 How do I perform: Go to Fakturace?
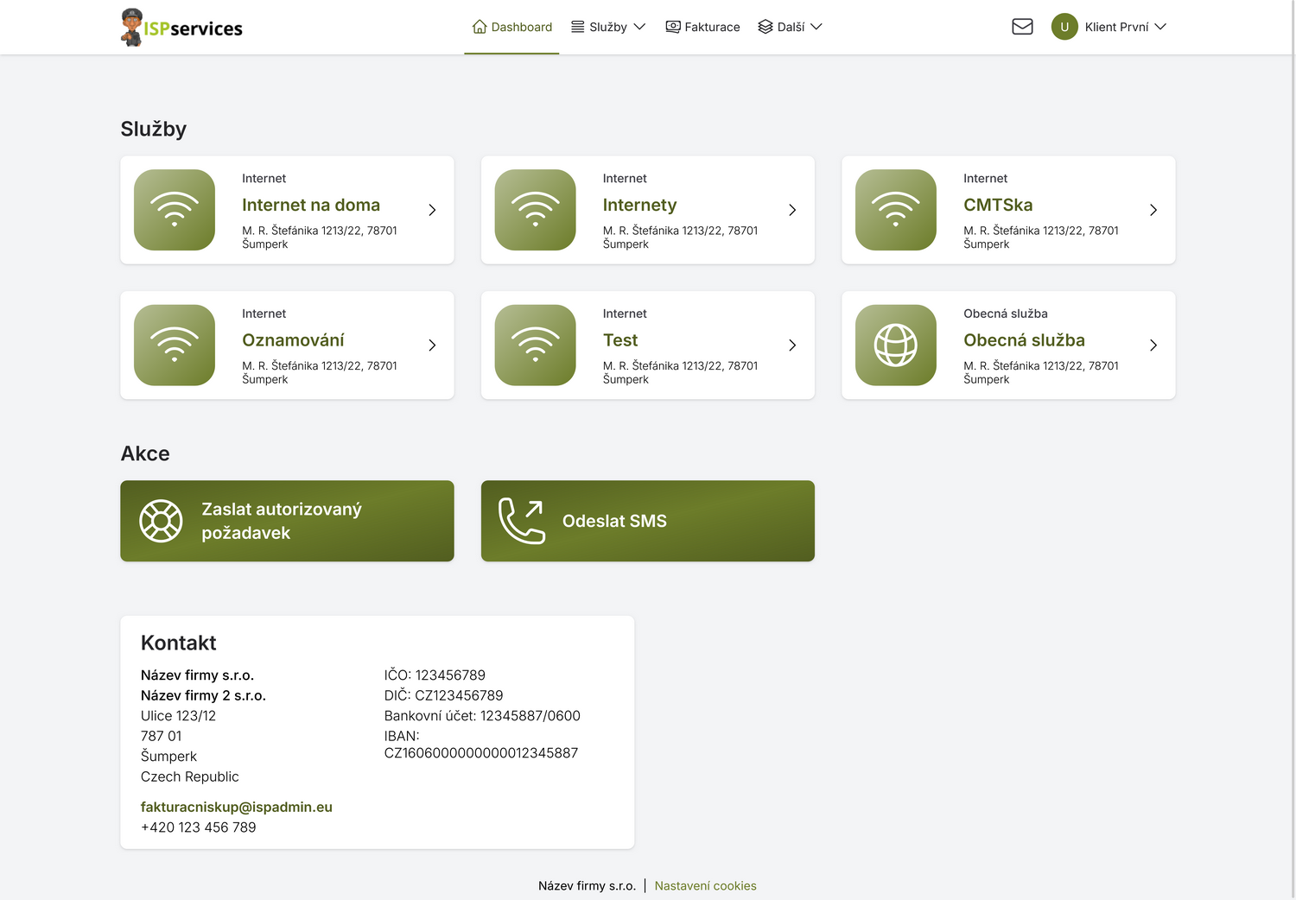pyautogui.click(x=702, y=27)
